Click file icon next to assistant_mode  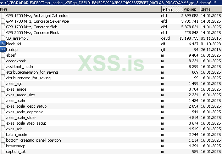click(x=3, y=67)
